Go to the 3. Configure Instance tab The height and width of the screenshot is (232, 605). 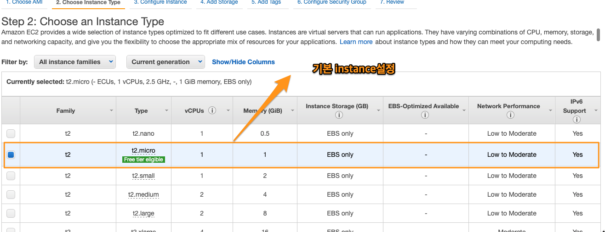[160, 2]
